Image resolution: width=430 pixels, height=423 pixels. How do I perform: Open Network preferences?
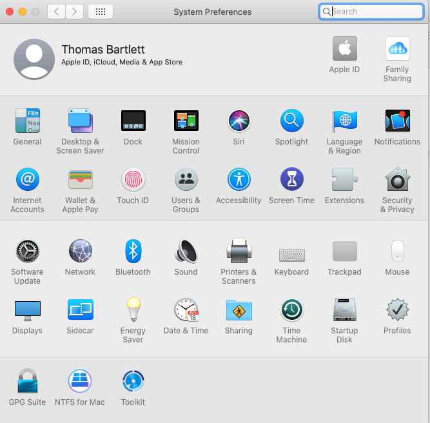(x=81, y=251)
